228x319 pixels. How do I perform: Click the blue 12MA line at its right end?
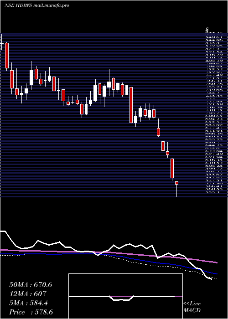click(216, 274)
